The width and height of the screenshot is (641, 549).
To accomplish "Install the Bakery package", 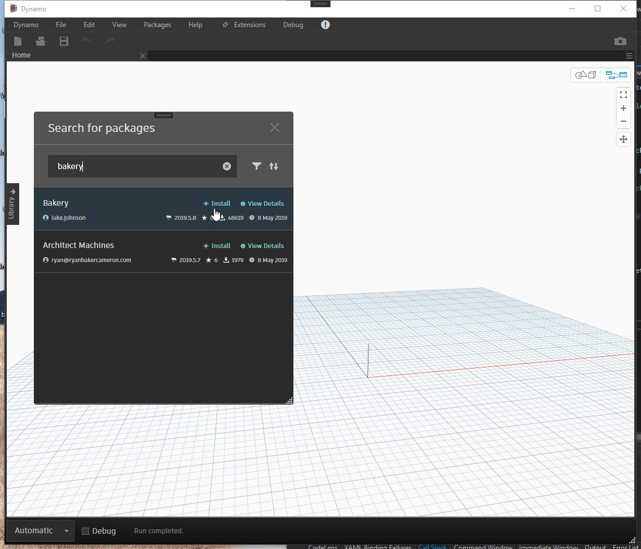I will [x=217, y=203].
